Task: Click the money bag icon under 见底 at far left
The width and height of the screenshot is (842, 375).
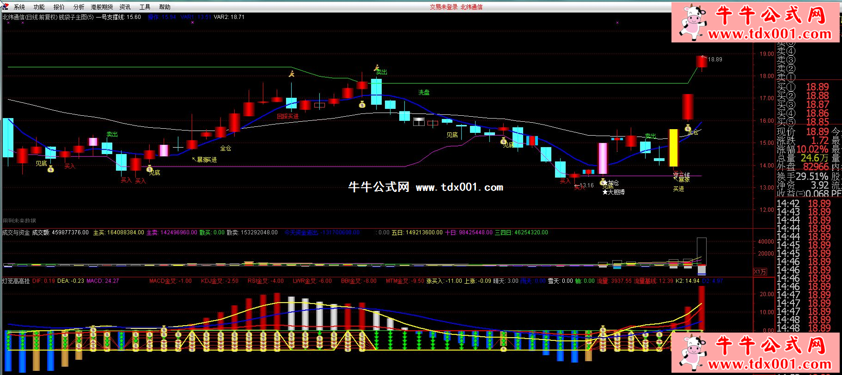Action: pos(51,169)
